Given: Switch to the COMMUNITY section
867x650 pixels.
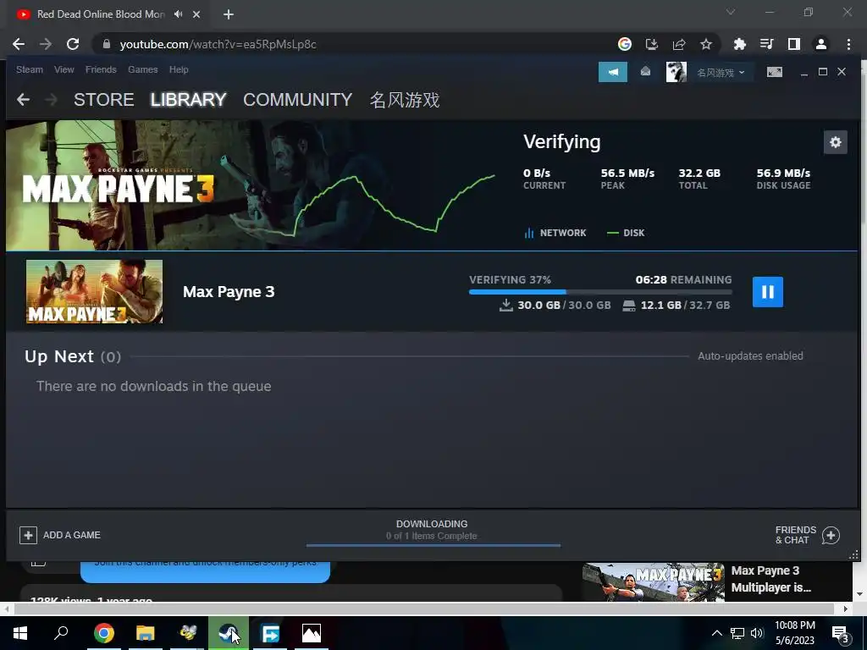Looking at the screenshot, I should (297, 100).
